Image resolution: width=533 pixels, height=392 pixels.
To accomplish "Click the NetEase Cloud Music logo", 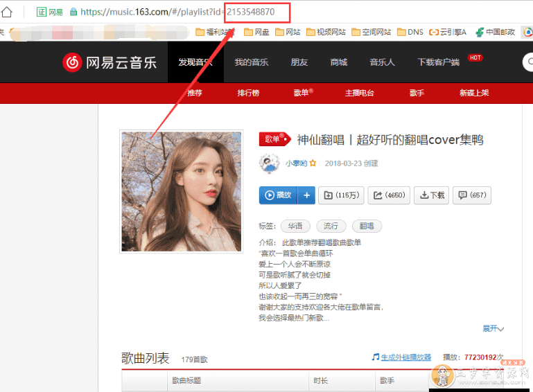I will coord(110,62).
